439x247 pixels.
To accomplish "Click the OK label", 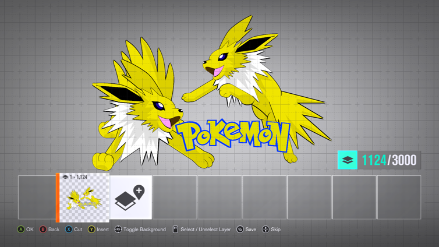I will point(30,230).
